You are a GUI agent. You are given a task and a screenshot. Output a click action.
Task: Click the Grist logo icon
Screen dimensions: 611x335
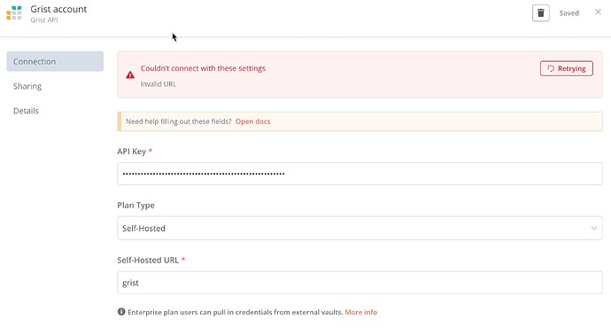coord(14,13)
